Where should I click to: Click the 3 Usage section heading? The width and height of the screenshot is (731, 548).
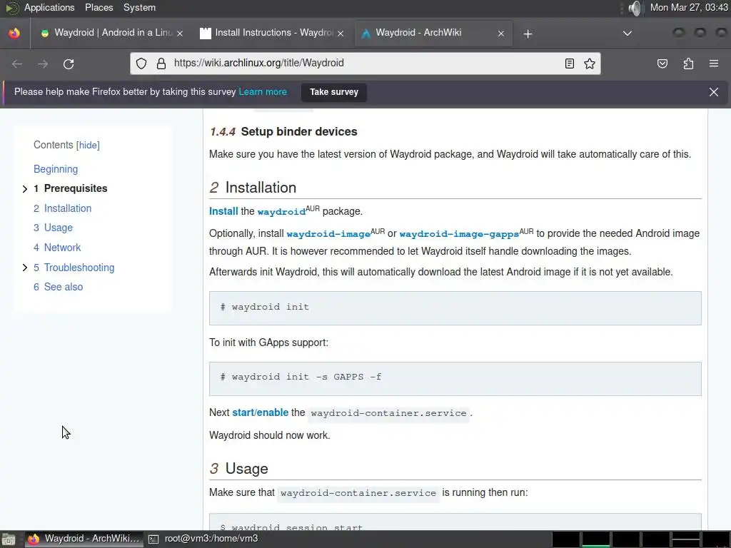pyautogui.click(x=238, y=469)
